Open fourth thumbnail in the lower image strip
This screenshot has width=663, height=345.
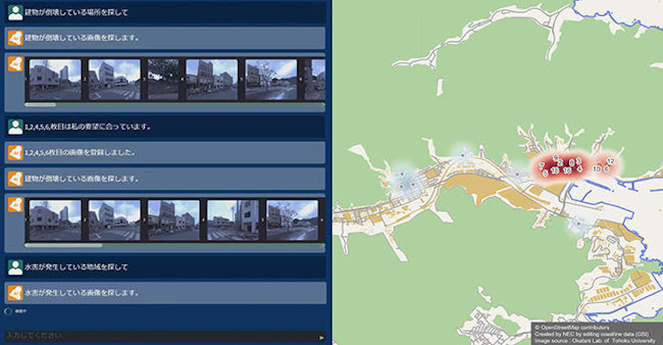point(233,220)
